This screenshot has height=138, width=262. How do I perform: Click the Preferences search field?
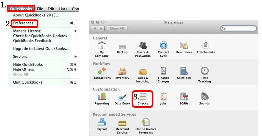(x=239, y=29)
